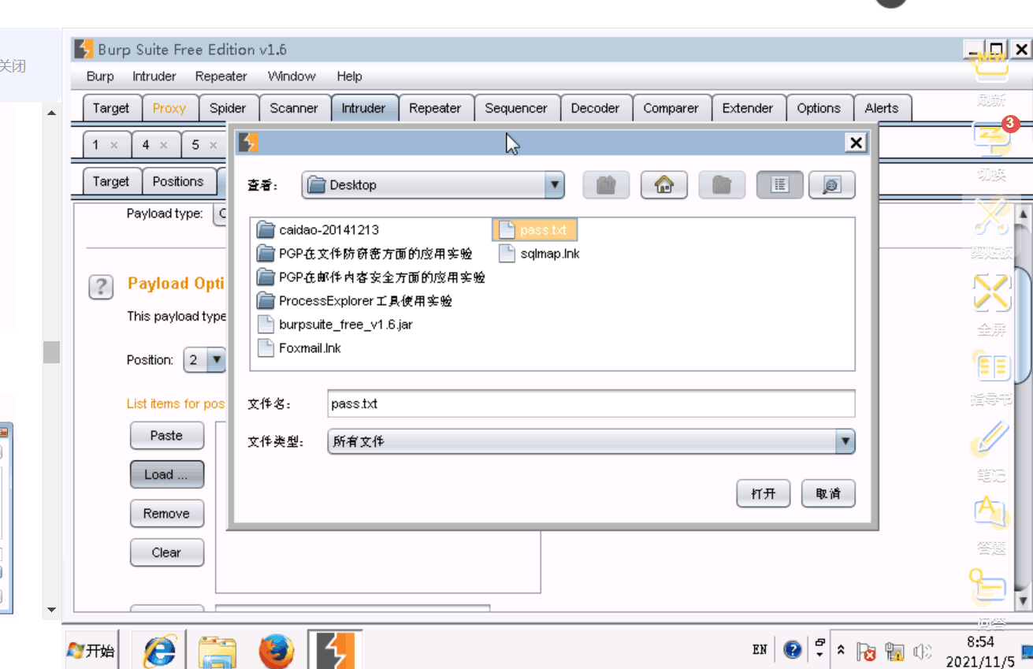Click the taskbar help question icon
This screenshot has height=669, width=1033.
point(793,650)
